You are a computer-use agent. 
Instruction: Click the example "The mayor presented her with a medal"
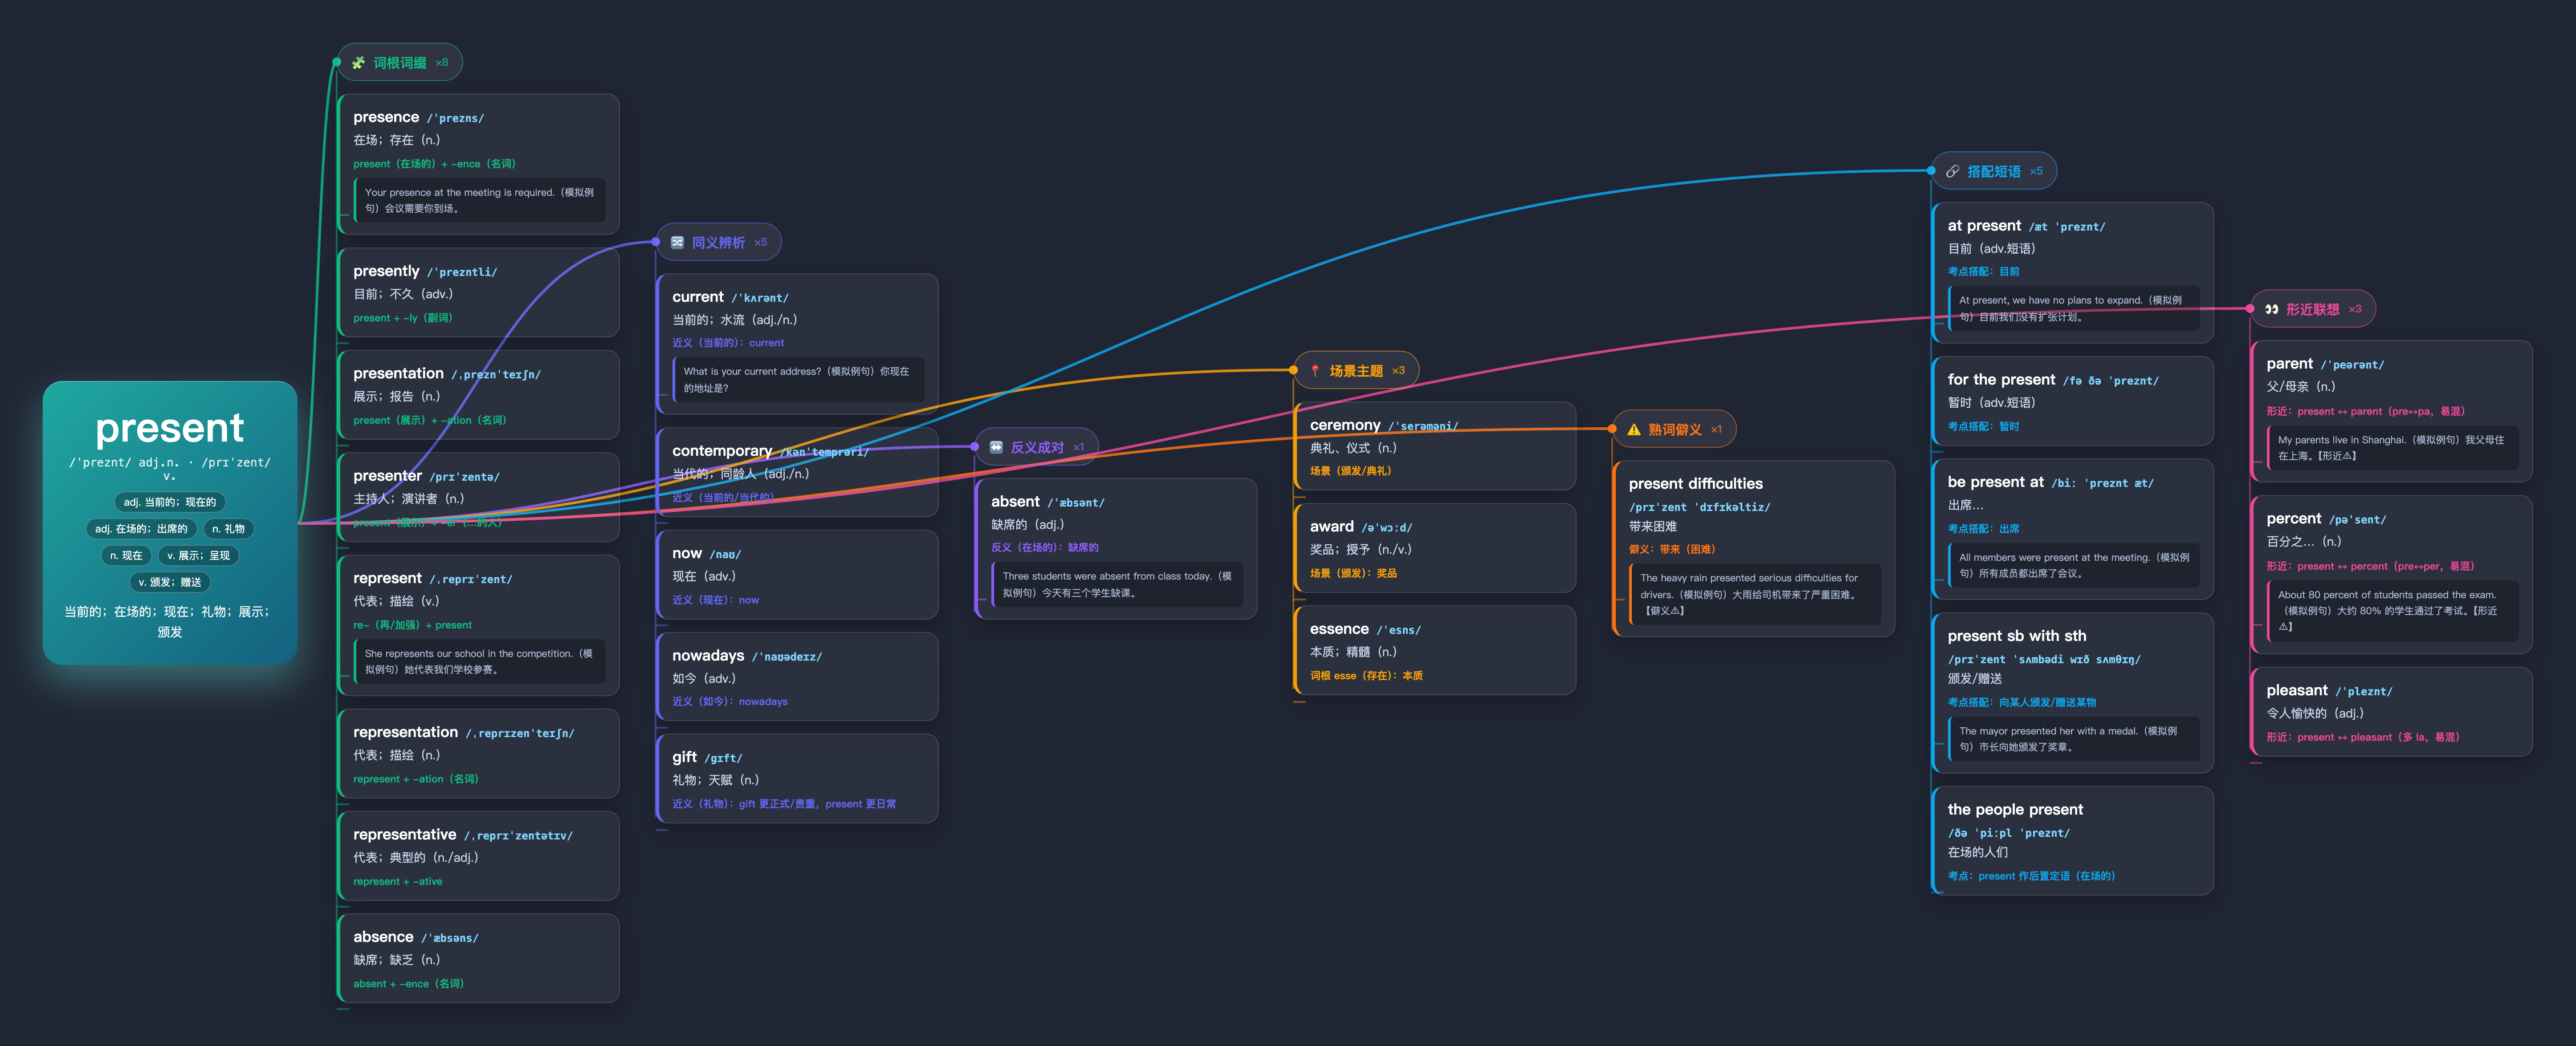point(2074,739)
